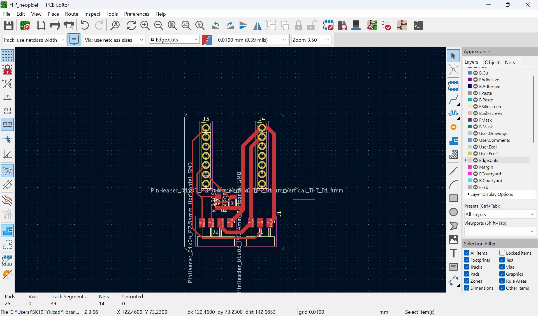
Task: Open Board Setup icon
Action: (x=25, y=25)
